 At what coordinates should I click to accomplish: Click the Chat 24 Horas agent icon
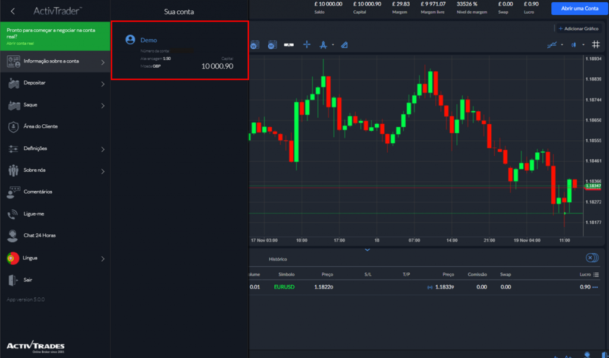(x=13, y=235)
